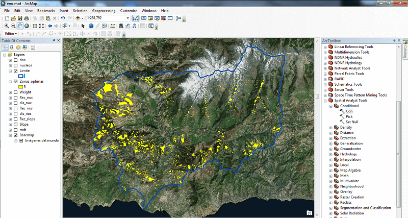Uncheck the Limite layer checkbox
The height and width of the screenshot is (218, 408).
[x=15, y=70]
